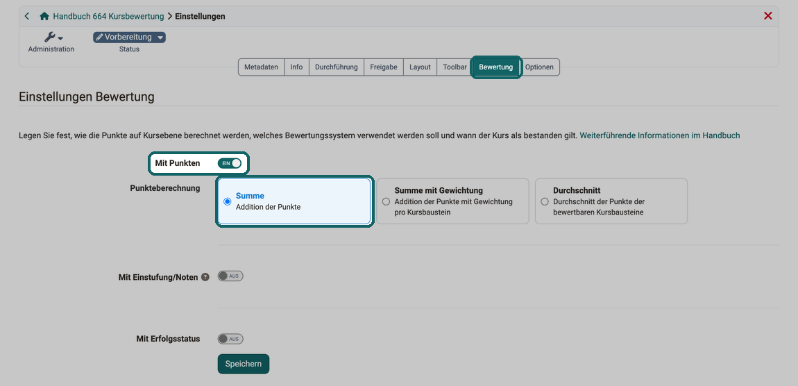This screenshot has height=386, width=798.
Task: Disable the Mit Punkten toggle
Action: (x=230, y=163)
